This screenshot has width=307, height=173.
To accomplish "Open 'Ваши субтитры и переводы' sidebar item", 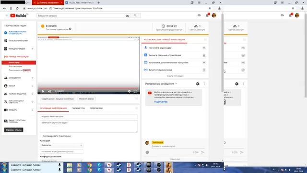I will coord(15,121).
